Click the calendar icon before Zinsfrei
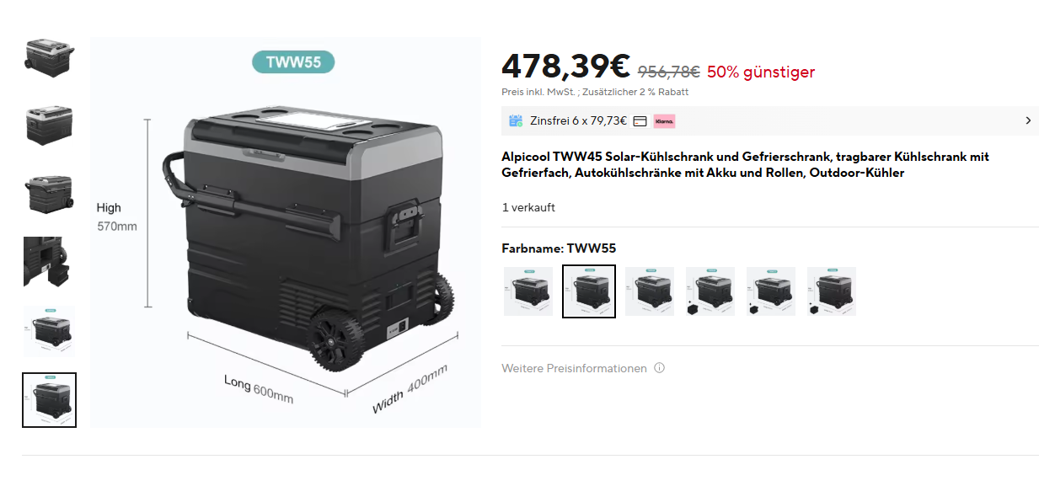Viewport: 1039px width, 502px height. [516, 120]
